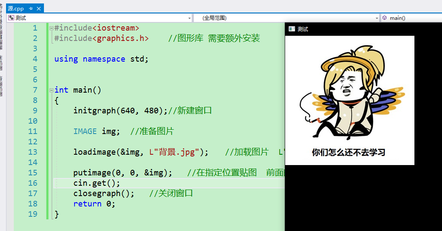The width and height of the screenshot is (442, 231).
Task: Click on 'using namespace std;' line
Action: click(101, 59)
